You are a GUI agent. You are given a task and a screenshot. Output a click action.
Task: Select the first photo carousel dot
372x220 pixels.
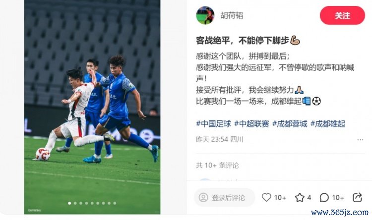(69, 203)
